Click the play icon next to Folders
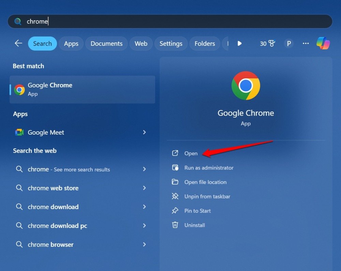Image resolution: width=341 pixels, height=271 pixels. [239, 43]
